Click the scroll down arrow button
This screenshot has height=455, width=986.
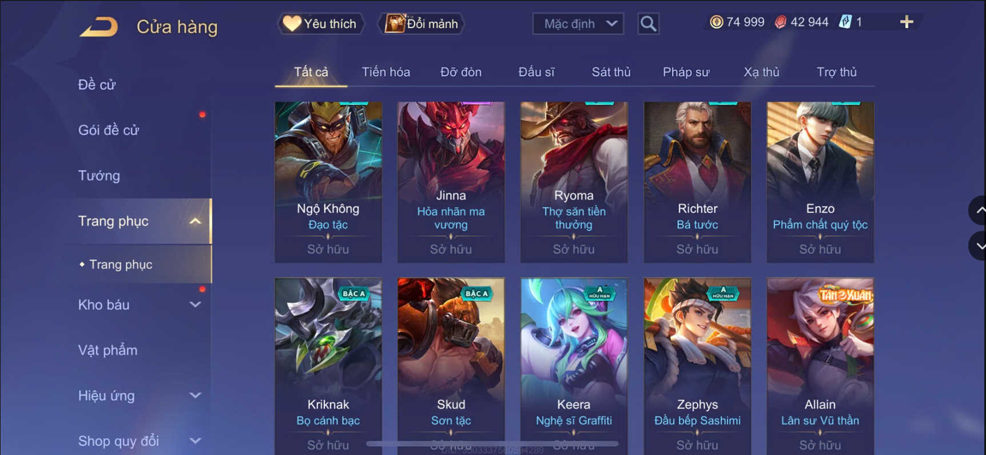(977, 246)
